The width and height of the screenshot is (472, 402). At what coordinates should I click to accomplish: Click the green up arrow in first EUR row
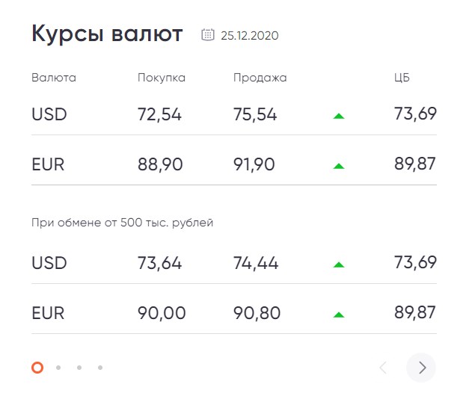pos(339,166)
